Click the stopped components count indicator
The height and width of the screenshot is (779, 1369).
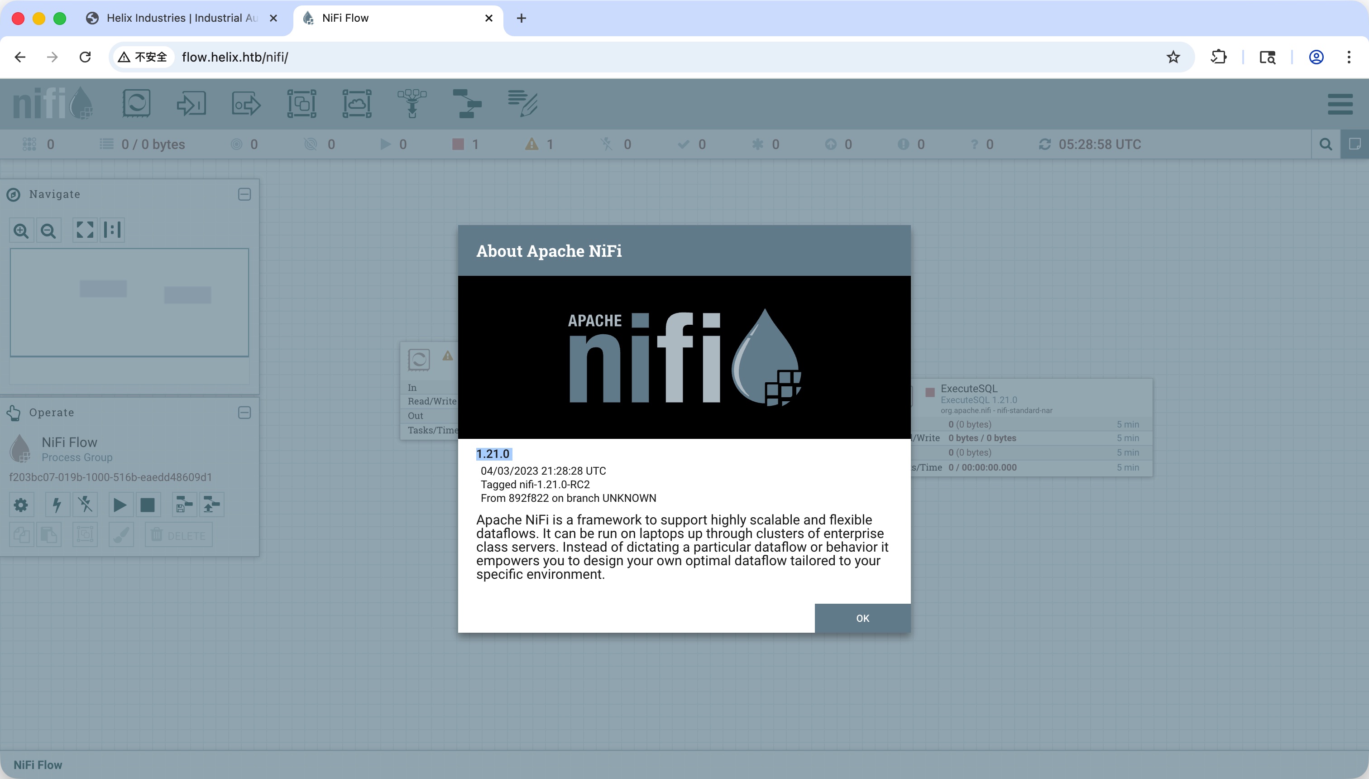[465, 144]
